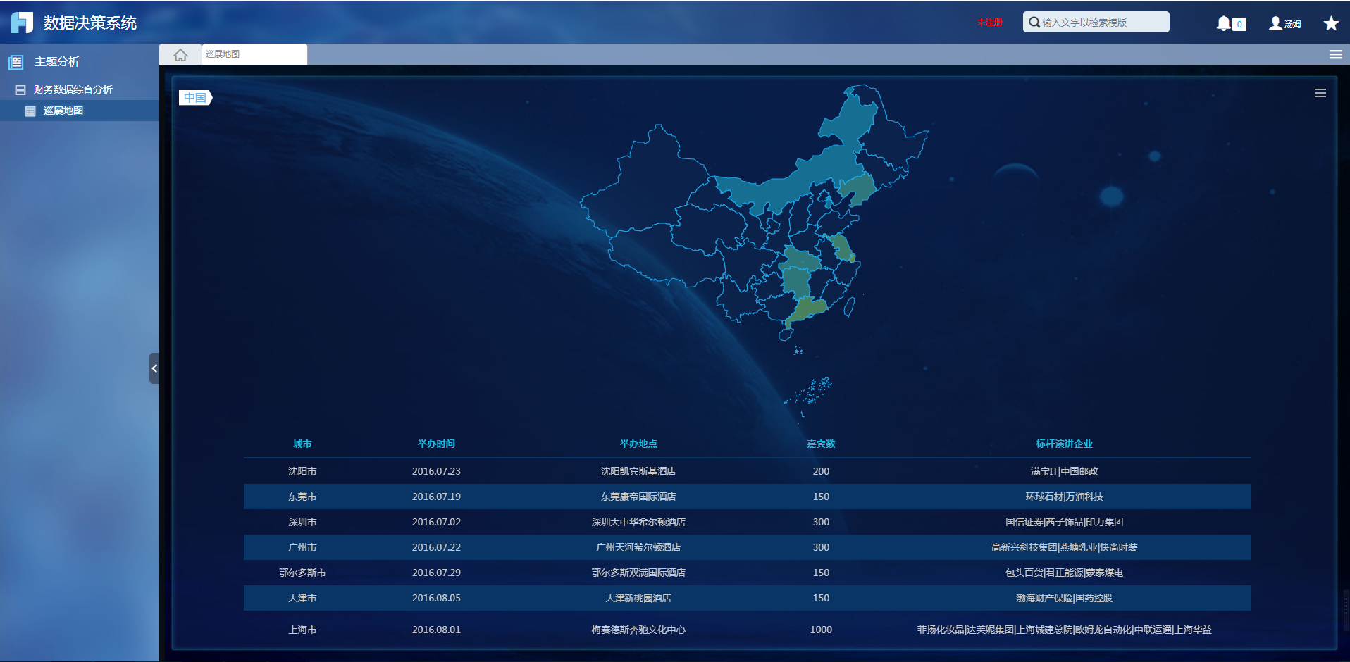The image size is (1350, 662).
Task: Click the venue 梅赛德斯奔驰文化中心
Action: click(638, 630)
